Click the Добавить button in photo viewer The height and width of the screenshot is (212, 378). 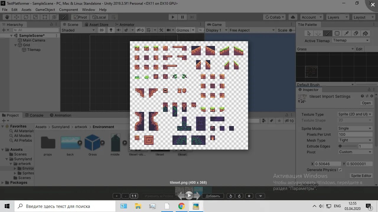point(213,196)
